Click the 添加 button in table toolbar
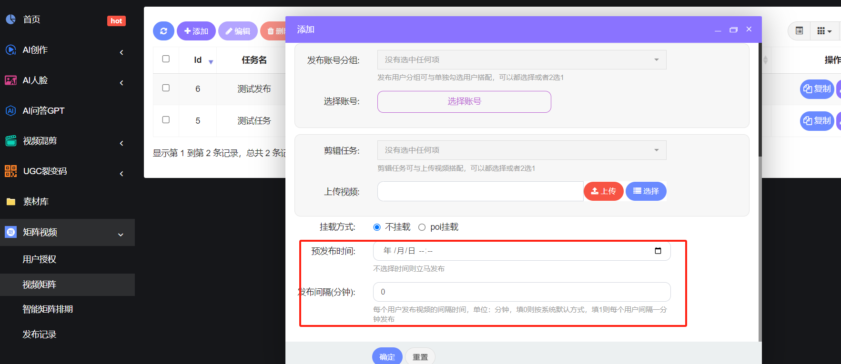 pyautogui.click(x=196, y=31)
